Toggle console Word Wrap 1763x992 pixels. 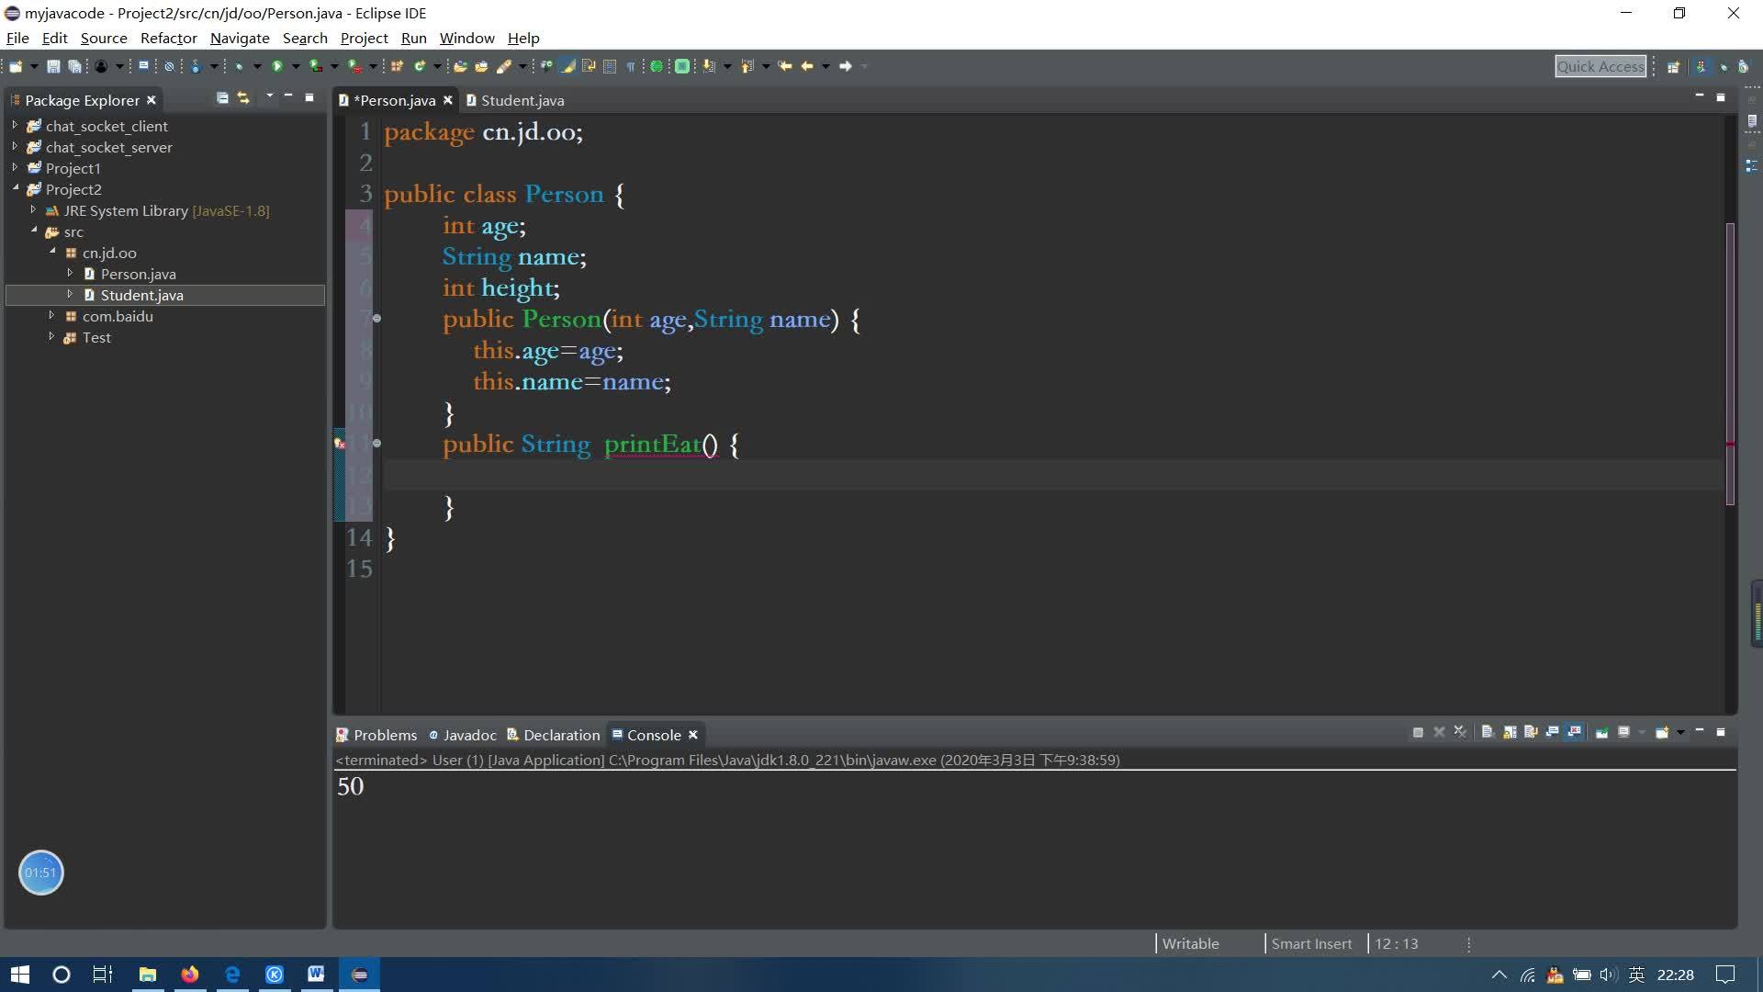(1531, 732)
